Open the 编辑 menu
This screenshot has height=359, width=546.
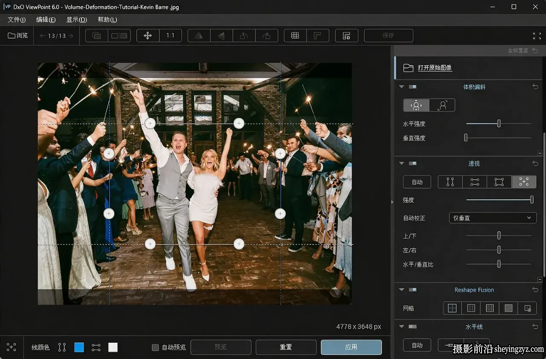[46, 20]
